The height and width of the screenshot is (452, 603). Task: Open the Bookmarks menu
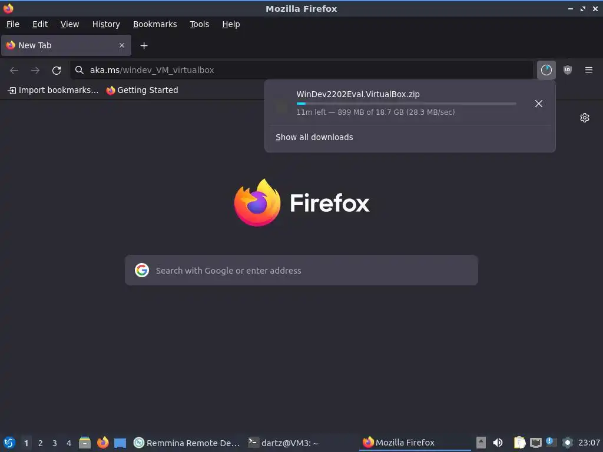click(x=155, y=24)
